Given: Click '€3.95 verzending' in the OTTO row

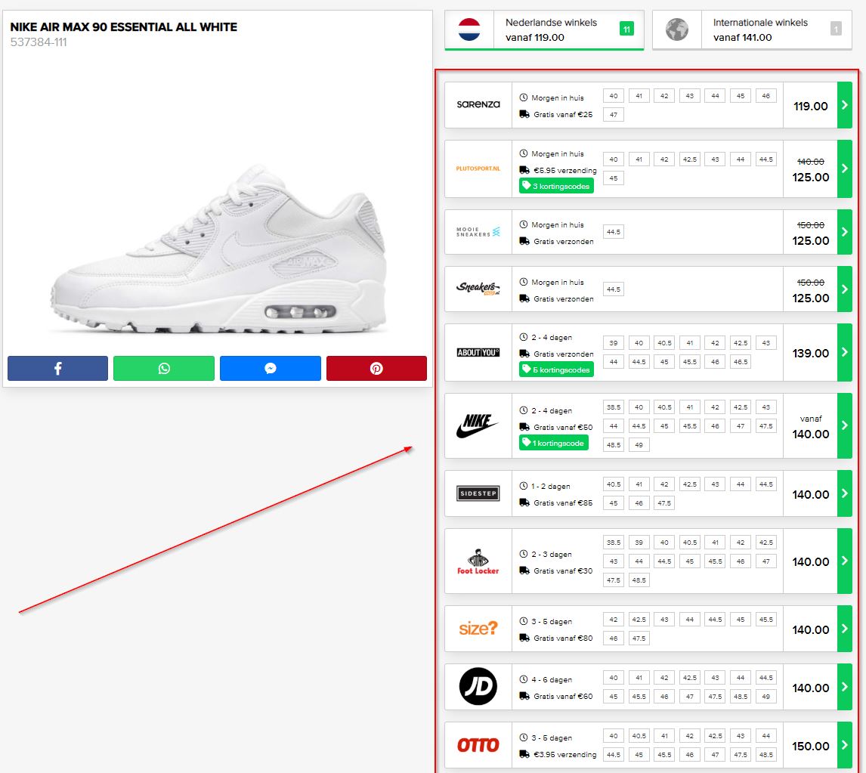Looking at the screenshot, I should [565, 755].
